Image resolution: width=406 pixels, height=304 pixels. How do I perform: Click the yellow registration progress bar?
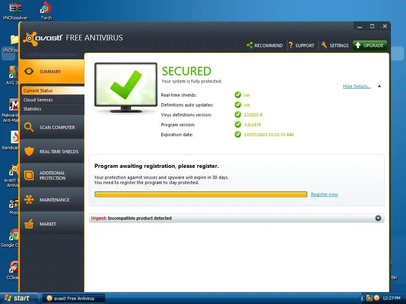pos(201,194)
